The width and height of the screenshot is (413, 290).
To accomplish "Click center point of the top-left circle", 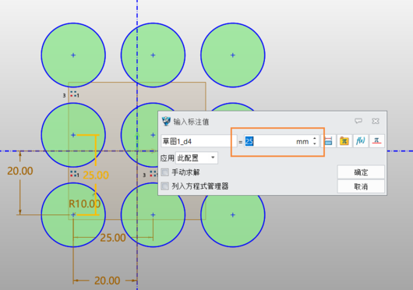I will pyautogui.click(x=73, y=55).
